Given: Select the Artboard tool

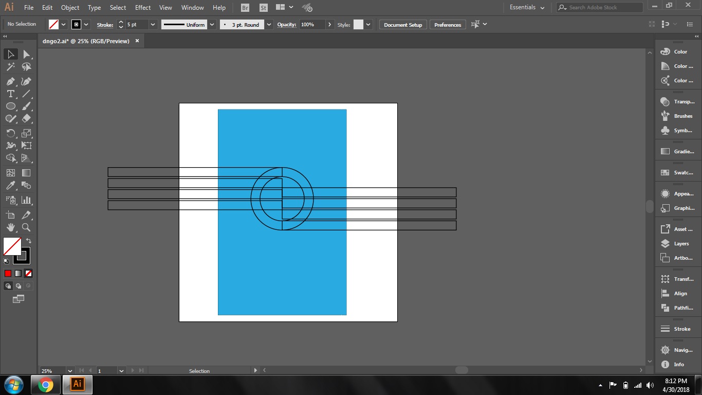Looking at the screenshot, I should coord(11,215).
